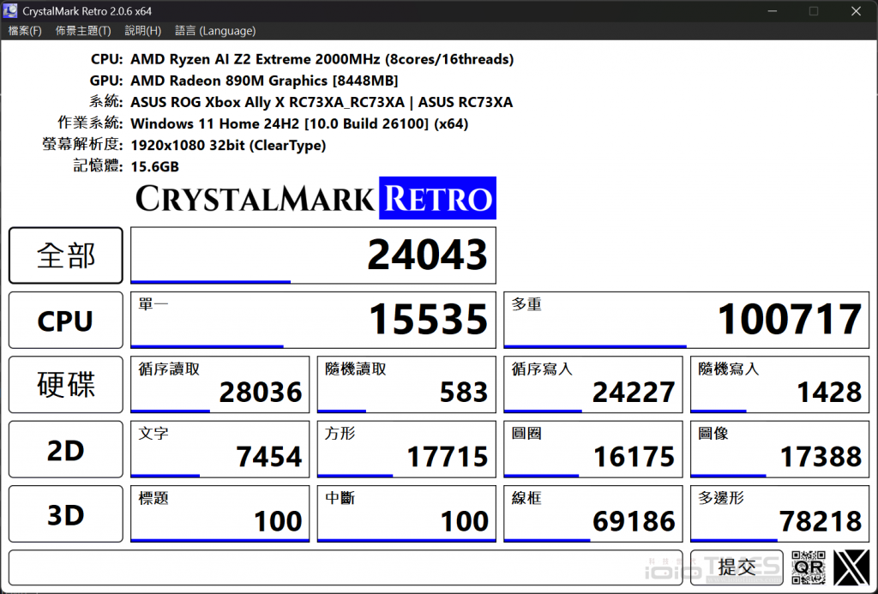Click the 隨機寫入 score 1428
This screenshot has height=594, width=878.
point(780,385)
